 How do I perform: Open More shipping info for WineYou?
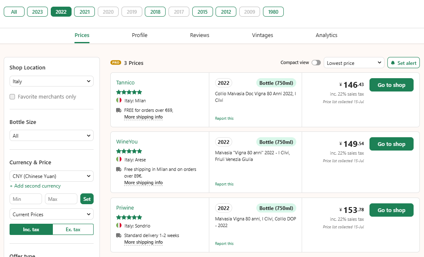143,183
